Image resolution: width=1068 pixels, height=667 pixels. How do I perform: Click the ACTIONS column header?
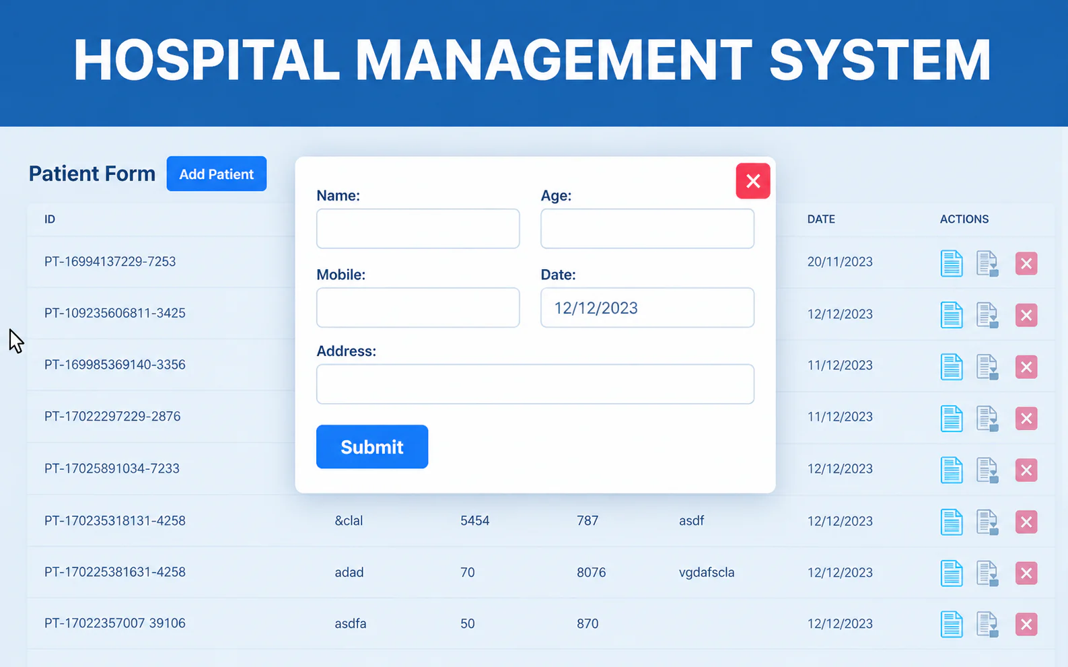tap(964, 219)
